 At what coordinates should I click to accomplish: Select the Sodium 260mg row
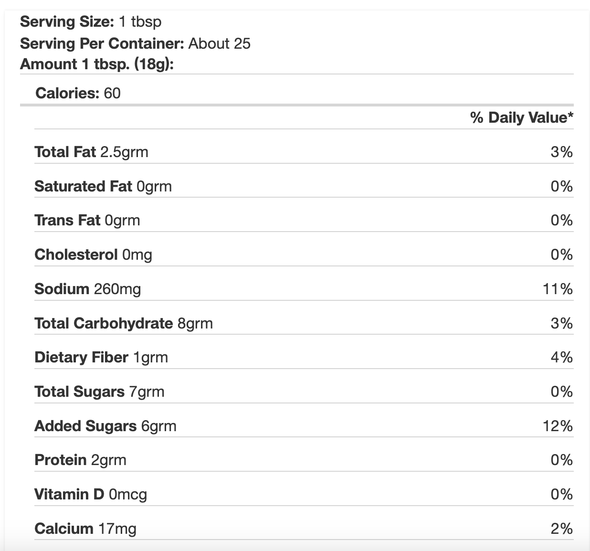88,289
